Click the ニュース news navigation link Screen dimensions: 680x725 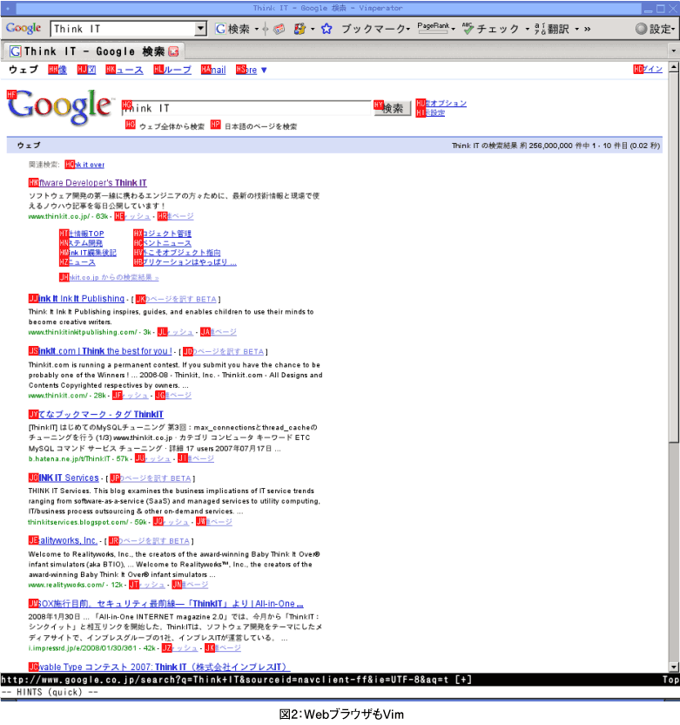click(x=125, y=70)
